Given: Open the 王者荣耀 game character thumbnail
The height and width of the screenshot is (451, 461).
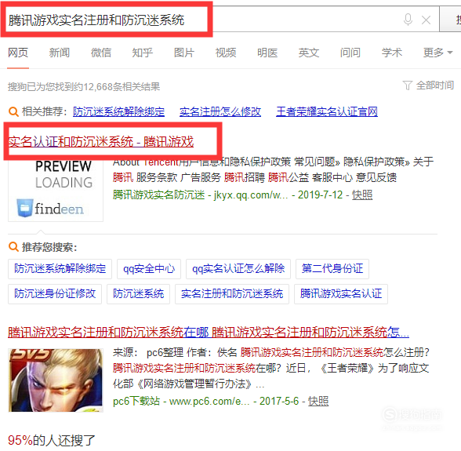Looking at the screenshot, I should point(56,380).
